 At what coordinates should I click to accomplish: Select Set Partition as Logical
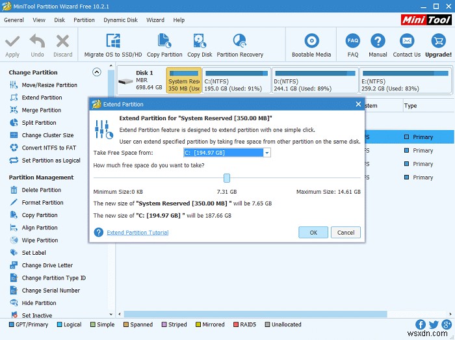[x=45, y=161]
